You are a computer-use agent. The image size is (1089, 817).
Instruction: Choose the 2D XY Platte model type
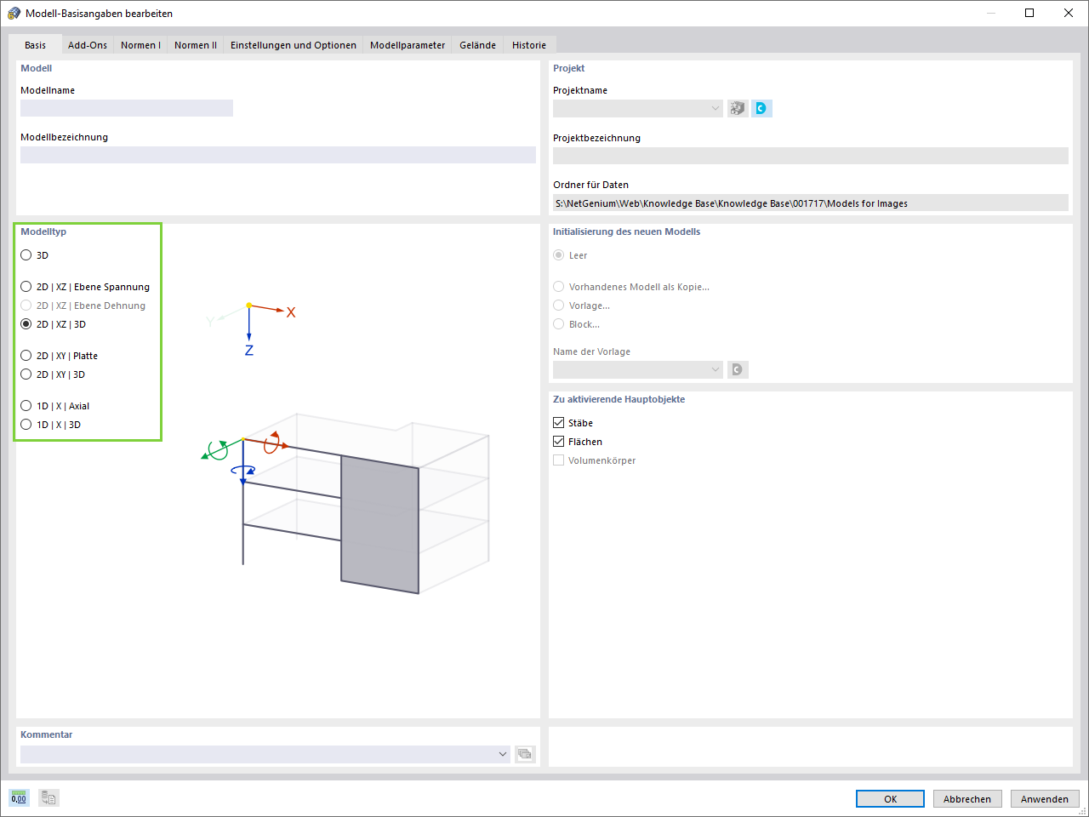[26, 355]
